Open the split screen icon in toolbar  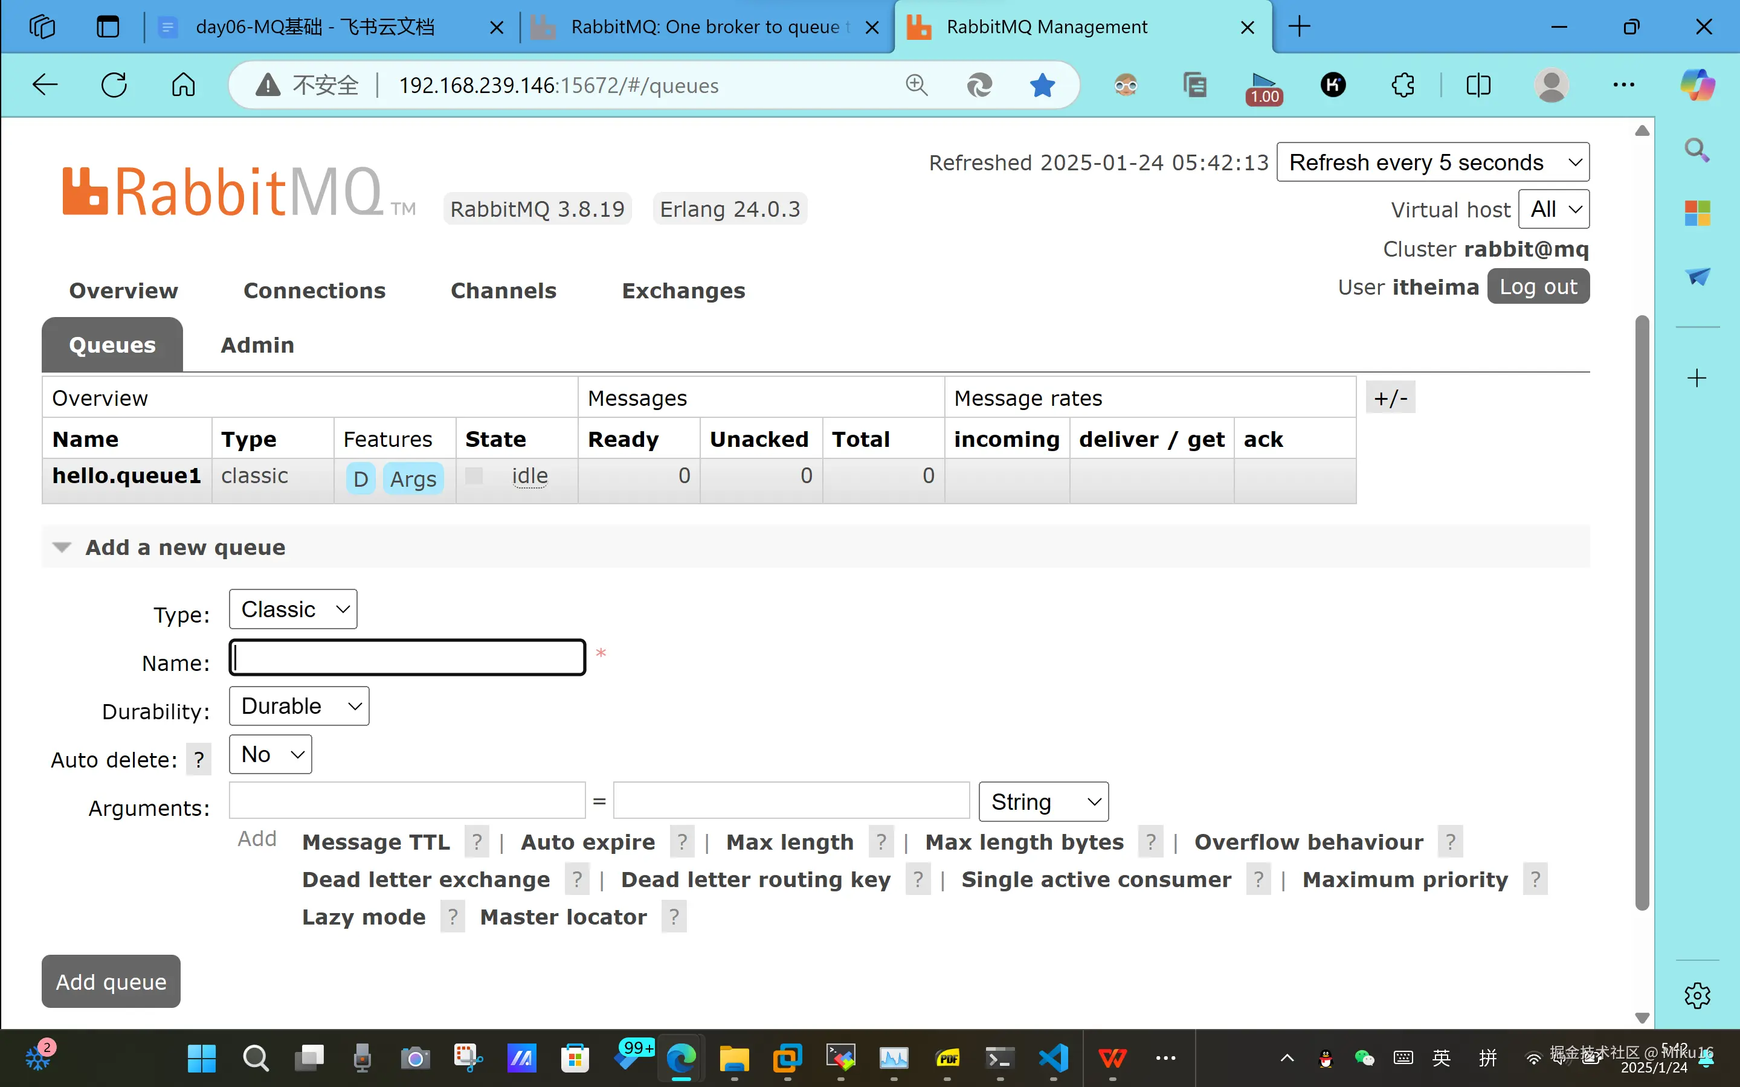pyautogui.click(x=1478, y=86)
